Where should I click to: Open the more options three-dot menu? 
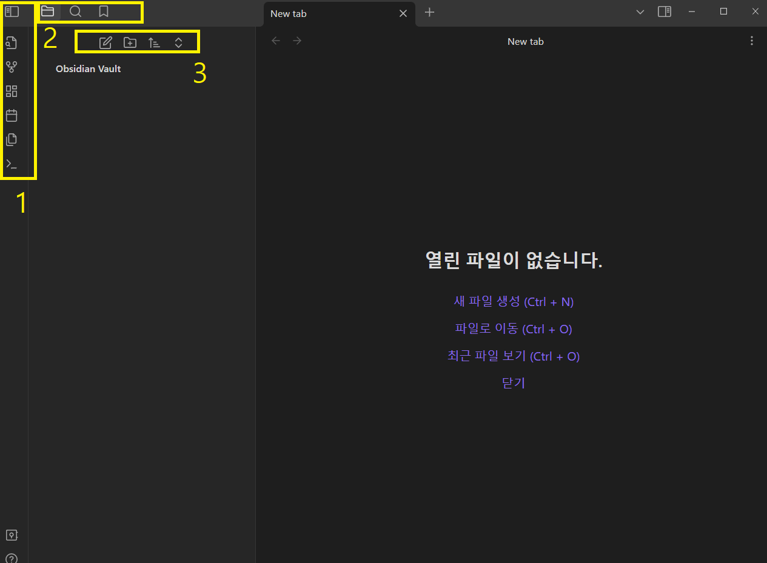tap(752, 41)
